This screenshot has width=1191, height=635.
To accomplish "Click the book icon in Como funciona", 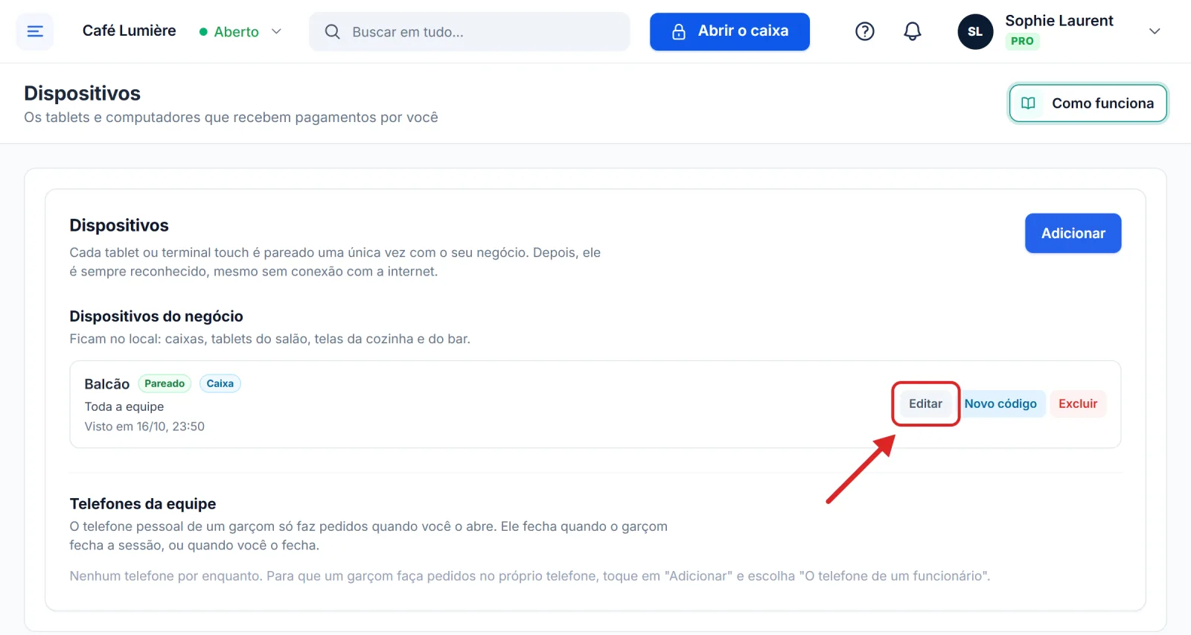I will pyautogui.click(x=1028, y=103).
